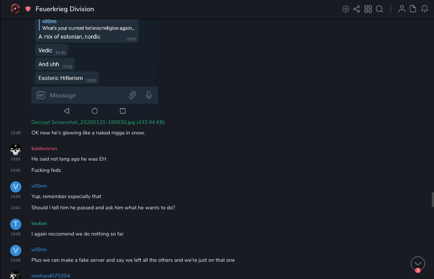Show the member list person icon
The width and height of the screenshot is (434, 279).
402,9
